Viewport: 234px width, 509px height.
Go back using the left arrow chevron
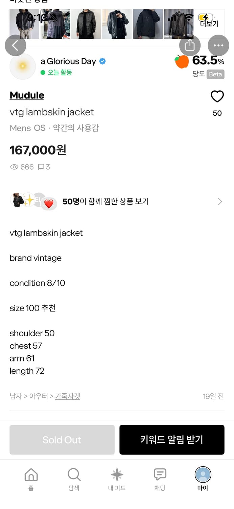[x=15, y=45]
